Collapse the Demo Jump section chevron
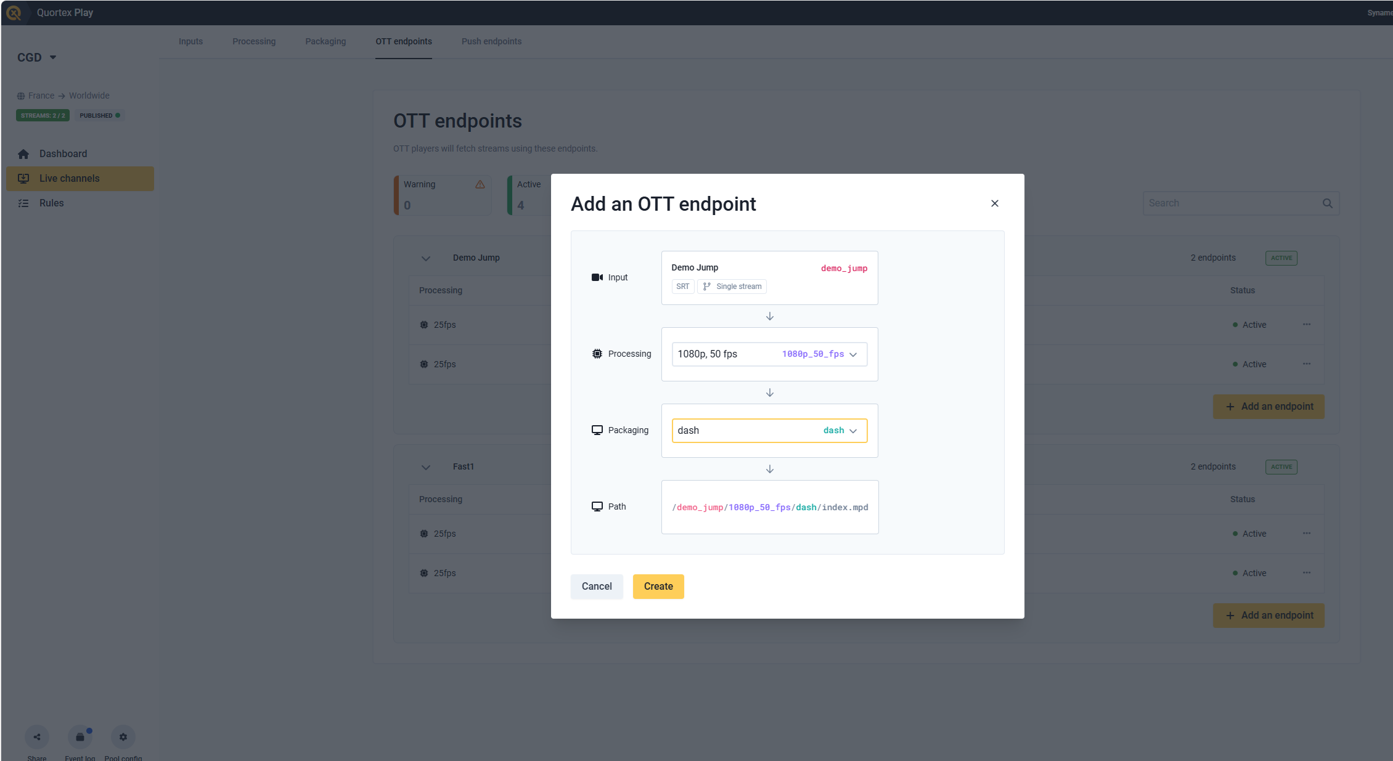Viewport: 1393px width, 761px height. [426, 258]
